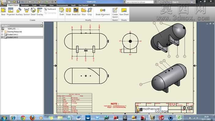Select the Section view tool
This screenshot has width=215, height=121.
coord(27,12)
